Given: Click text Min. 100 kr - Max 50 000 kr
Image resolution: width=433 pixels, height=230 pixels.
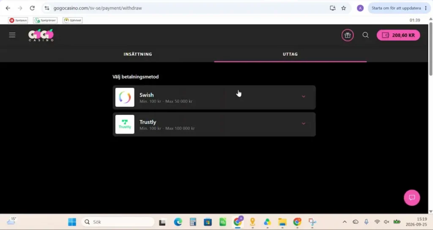Looking at the screenshot, I should (x=166, y=101).
